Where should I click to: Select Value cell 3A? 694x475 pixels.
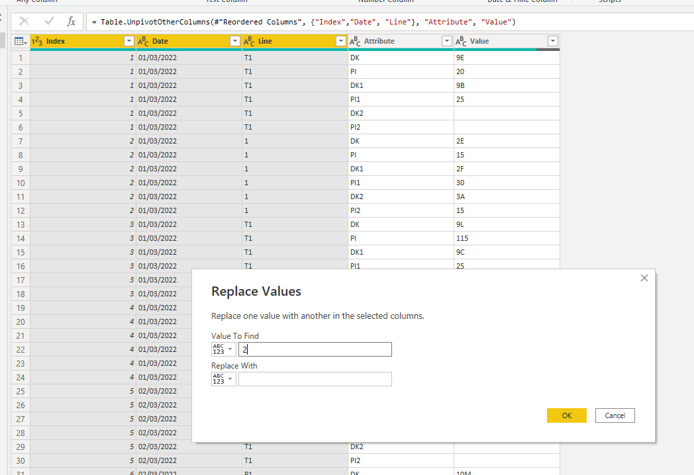coord(507,196)
